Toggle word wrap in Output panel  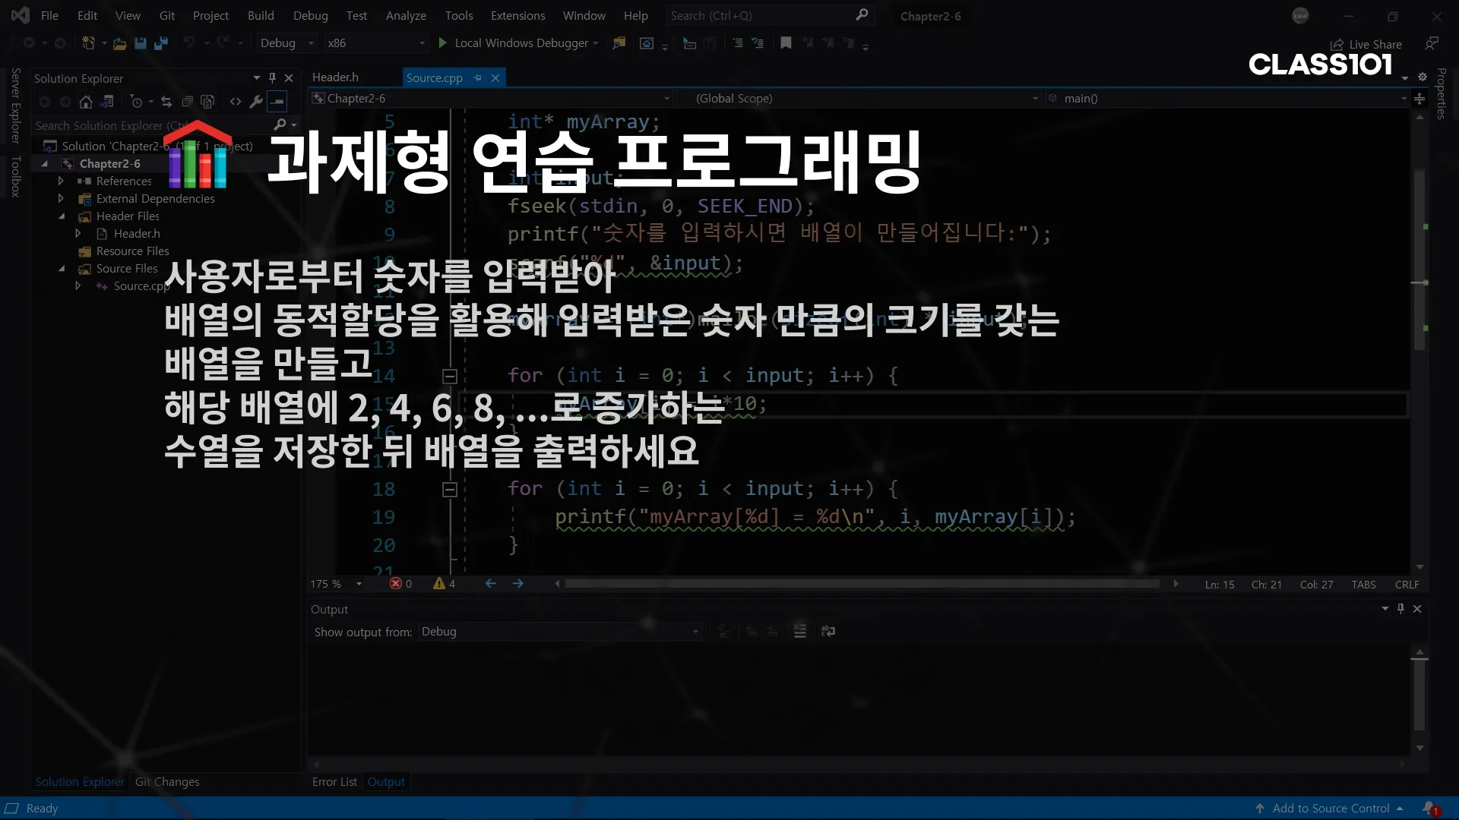828,632
